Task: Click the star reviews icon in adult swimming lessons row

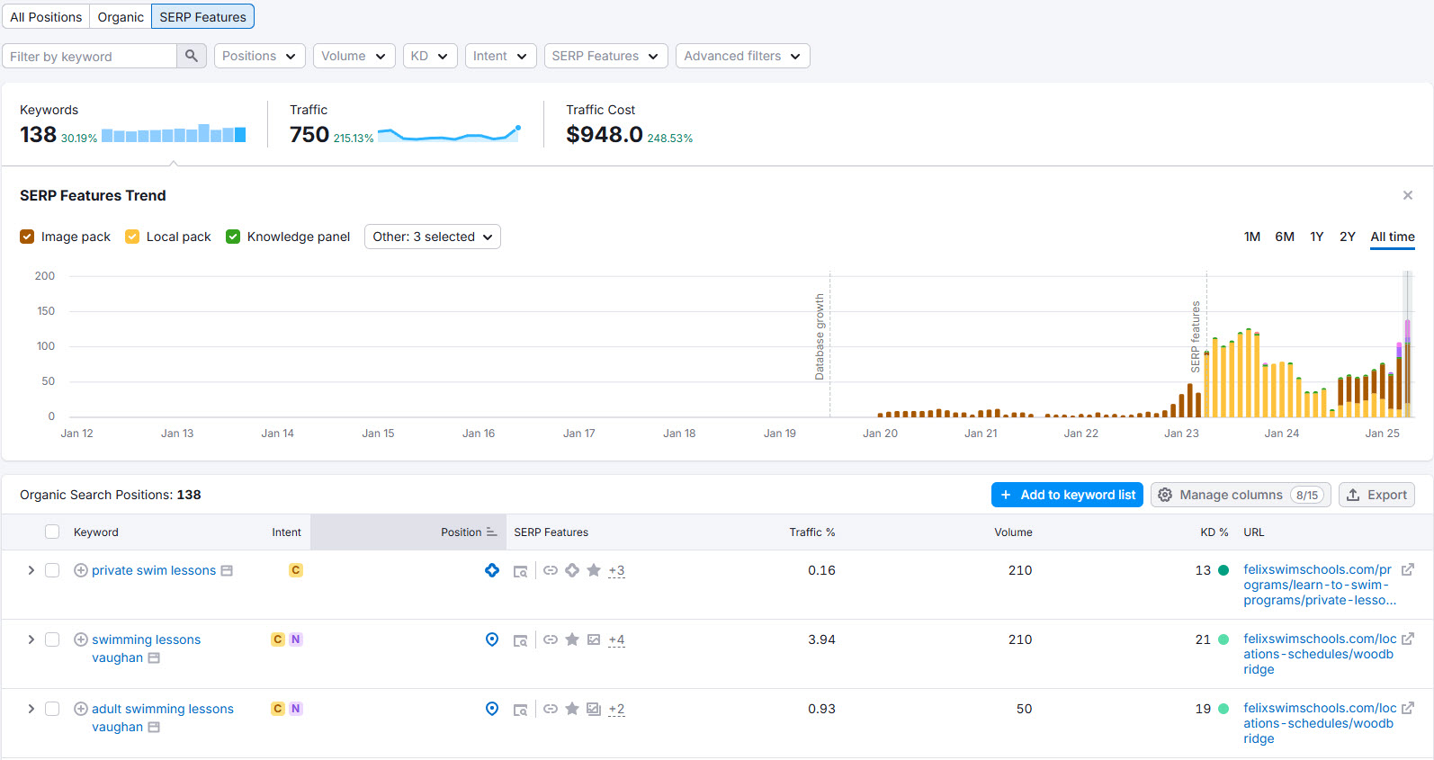Action: [572, 709]
